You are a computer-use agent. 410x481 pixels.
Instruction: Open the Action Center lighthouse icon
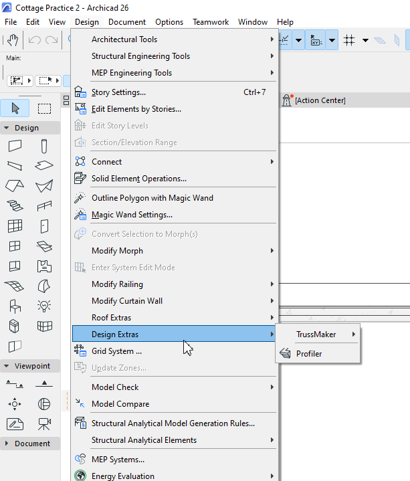pos(287,100)
